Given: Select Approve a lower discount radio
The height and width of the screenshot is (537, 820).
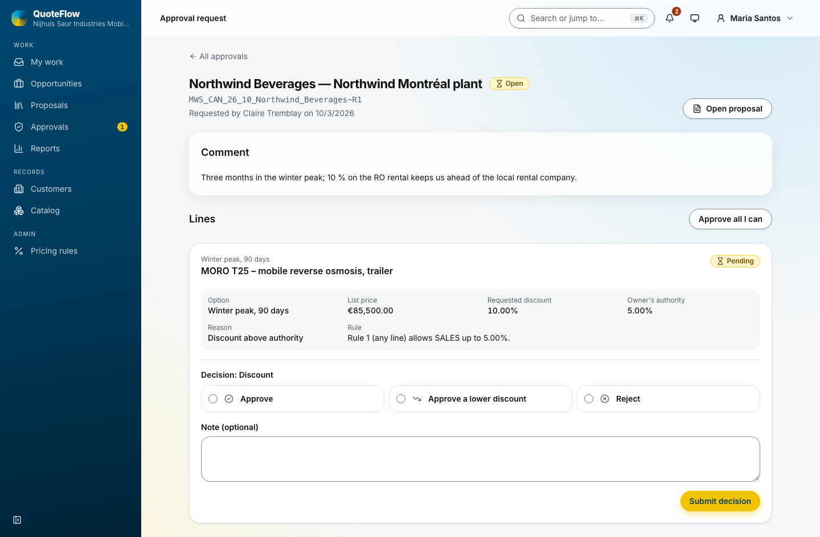Looking at the screenshot, I should coord(401,399).
